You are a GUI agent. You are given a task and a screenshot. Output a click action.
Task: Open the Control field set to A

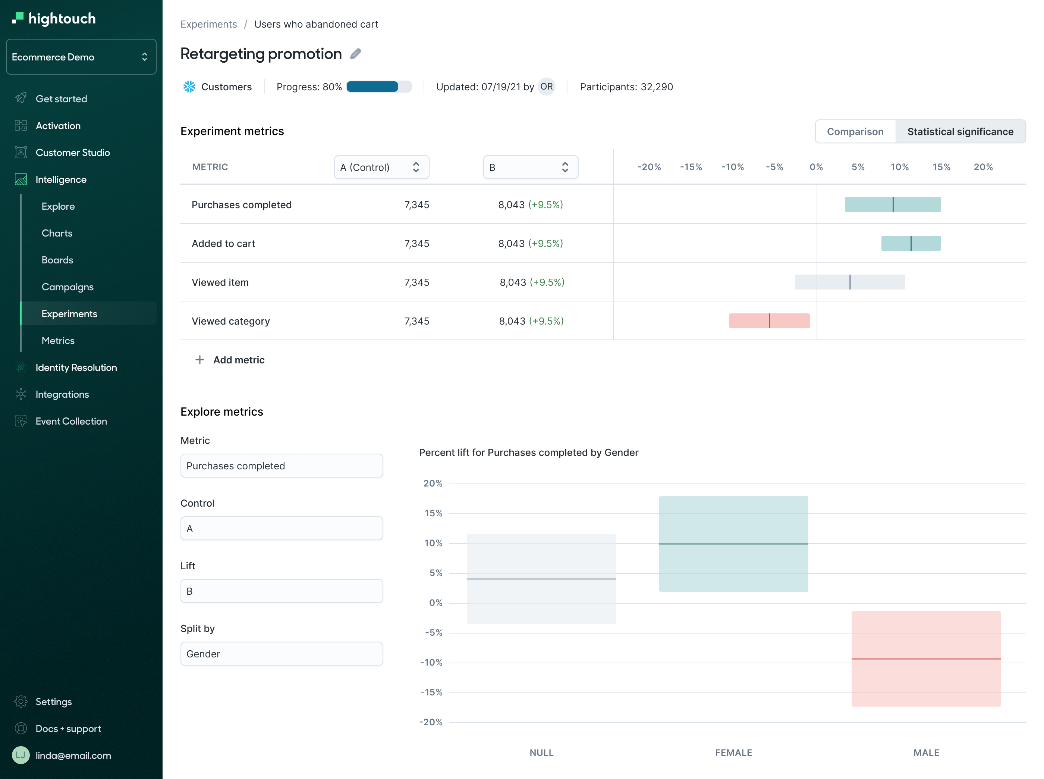click(282, 529)
